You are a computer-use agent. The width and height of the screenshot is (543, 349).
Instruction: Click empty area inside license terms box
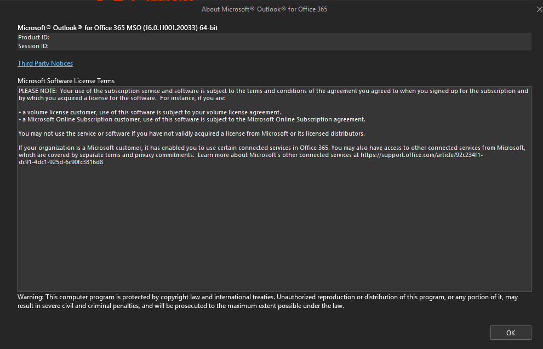click(275, 228)
